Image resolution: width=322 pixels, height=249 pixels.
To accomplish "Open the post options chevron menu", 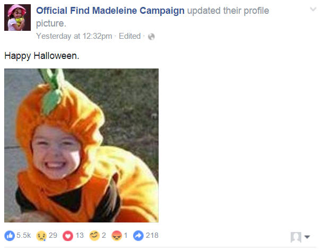I will [312, 10].
